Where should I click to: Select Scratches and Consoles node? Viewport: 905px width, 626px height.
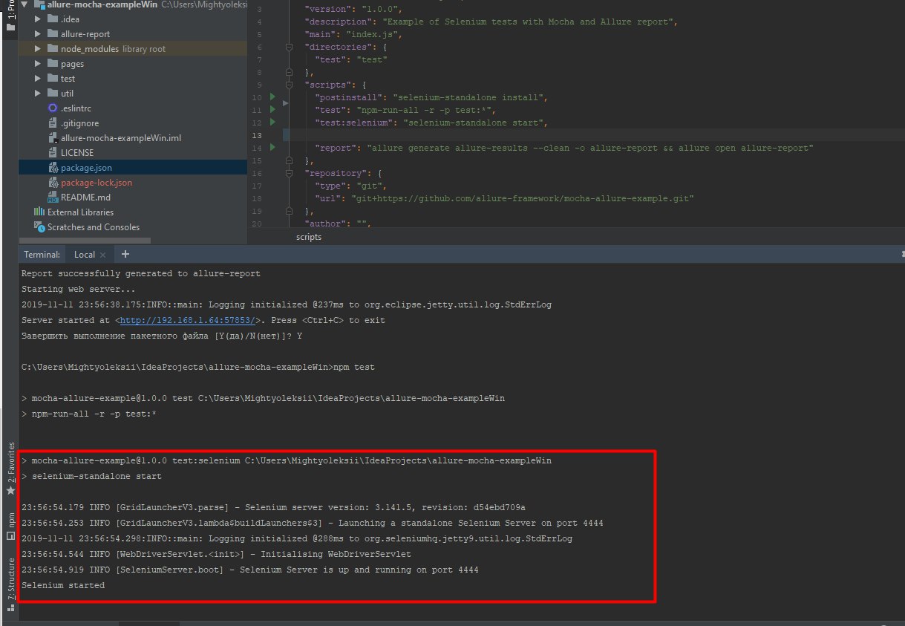pyautogui.click(x=94, y=227)
